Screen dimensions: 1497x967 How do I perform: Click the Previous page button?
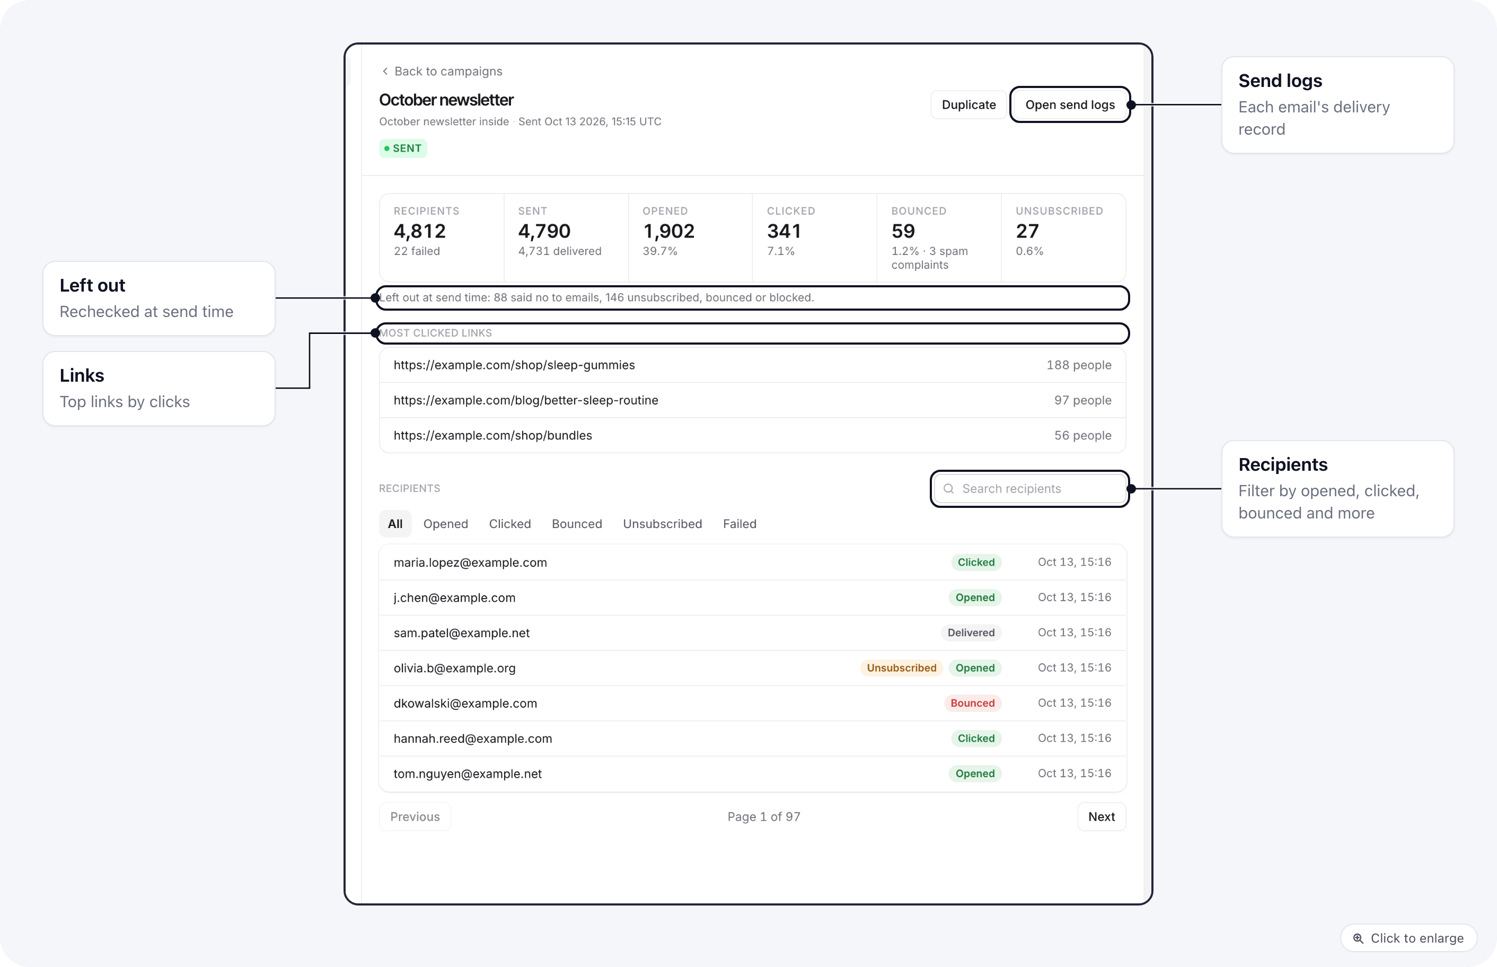pyautogui.click(x=415, y=816)
